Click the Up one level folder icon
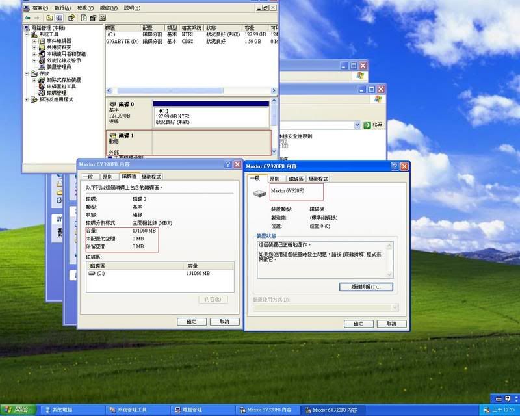 coord(49,18)
